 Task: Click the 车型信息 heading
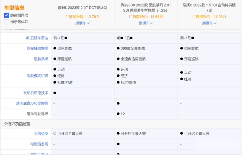click(x=14, y=8)
